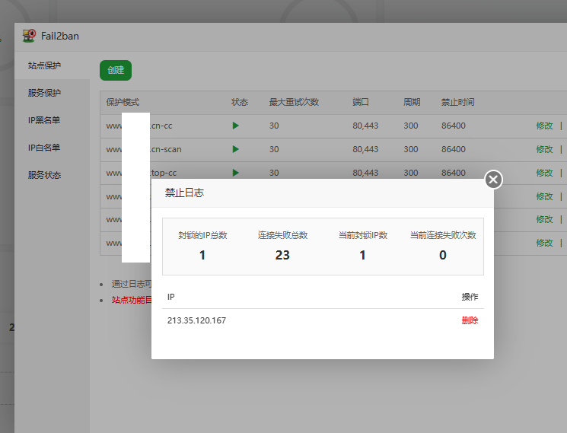The width and height of the screenshot is (567, 433).
Task: Toggle the play status icon for .cn-scan row
Action: (236, 149)
